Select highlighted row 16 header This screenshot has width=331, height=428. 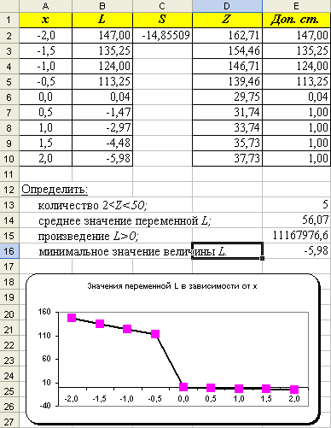click(9, 251)
